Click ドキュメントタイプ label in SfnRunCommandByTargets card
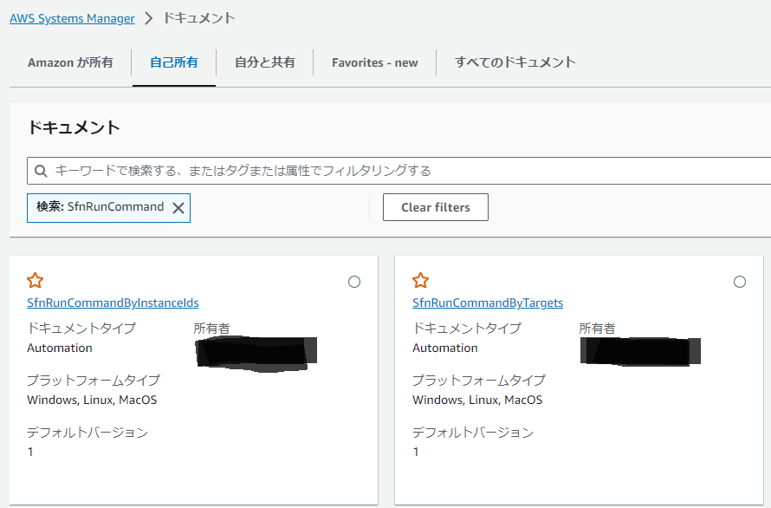Image resolution: width=771 pixels, height=508 pixels. point(467,329)
